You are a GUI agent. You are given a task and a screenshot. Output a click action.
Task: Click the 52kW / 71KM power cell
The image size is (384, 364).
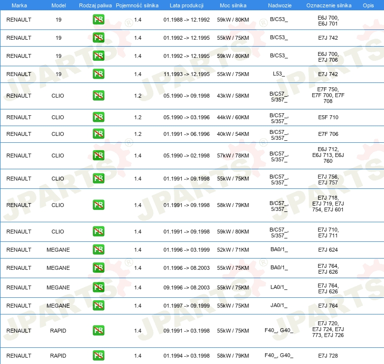tap(233, 250)
